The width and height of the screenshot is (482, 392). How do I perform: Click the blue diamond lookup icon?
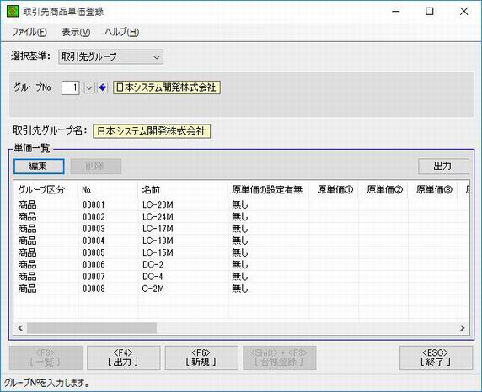click(x=102, y=87)
